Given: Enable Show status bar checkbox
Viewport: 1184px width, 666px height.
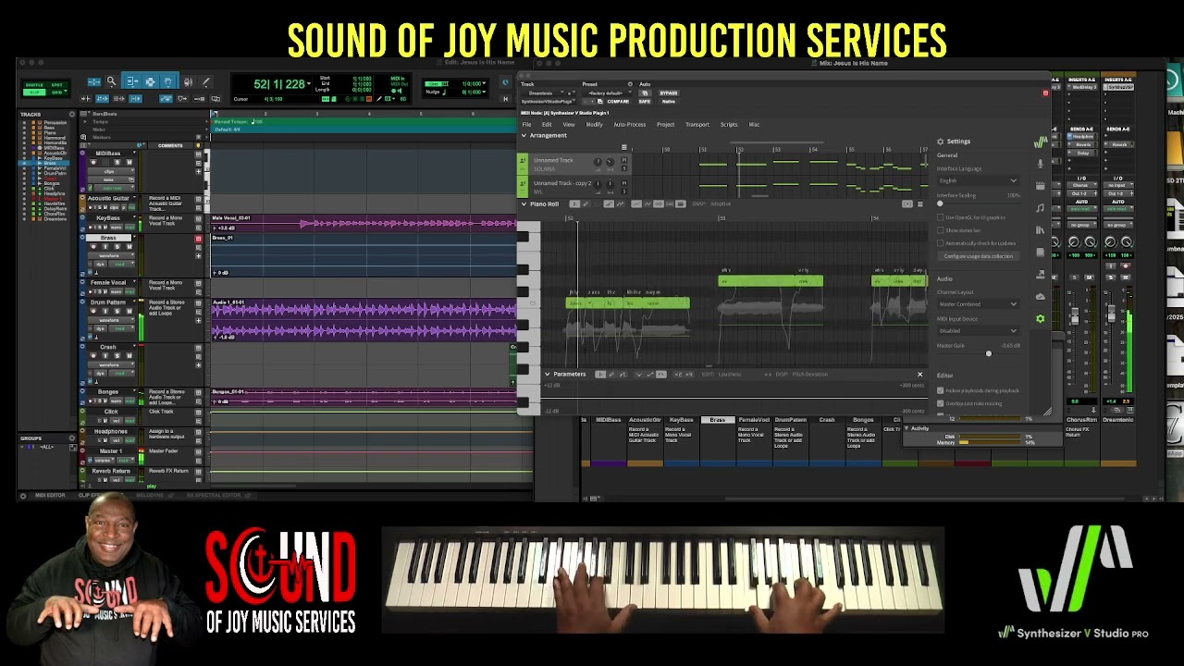Looking at the screenshot, I should [940, 230].
